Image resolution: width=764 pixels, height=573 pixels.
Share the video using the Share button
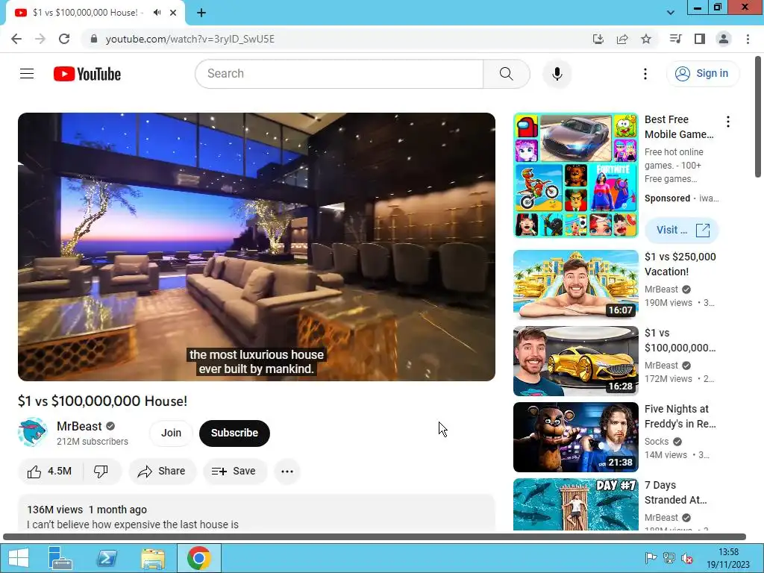click(x=162, y=472)
